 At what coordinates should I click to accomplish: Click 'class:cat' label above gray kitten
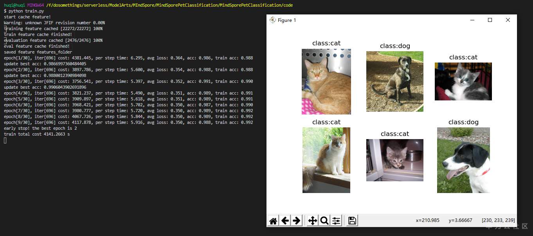click(x=463, y=57)
